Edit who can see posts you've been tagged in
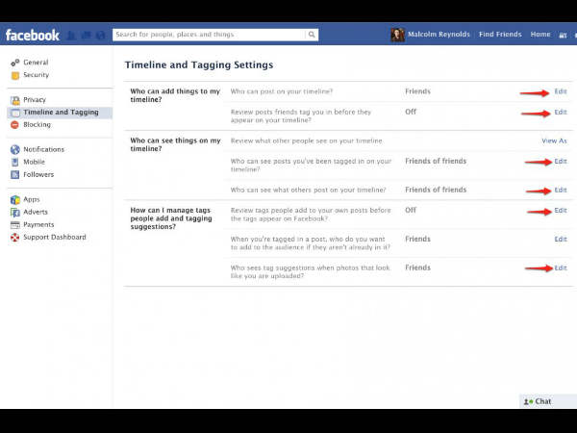Image resolution: width=577 pixels, height=433 pixels. [561, 161]
